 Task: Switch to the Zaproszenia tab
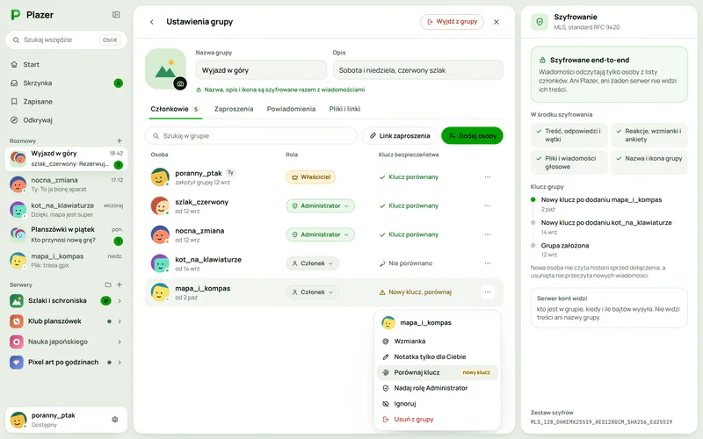pos(234,109)
